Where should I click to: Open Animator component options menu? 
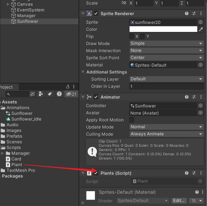click(201, 97)
